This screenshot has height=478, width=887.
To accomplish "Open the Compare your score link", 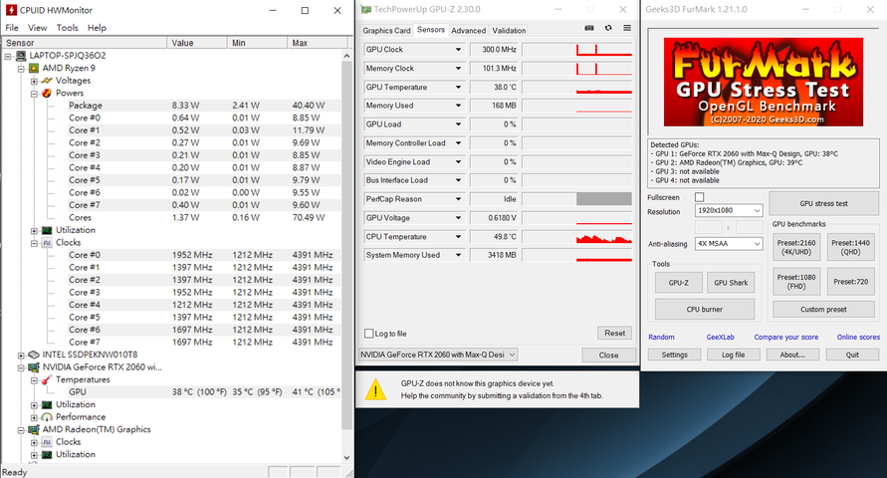I will pyautogui.click(x=785, y=338).
